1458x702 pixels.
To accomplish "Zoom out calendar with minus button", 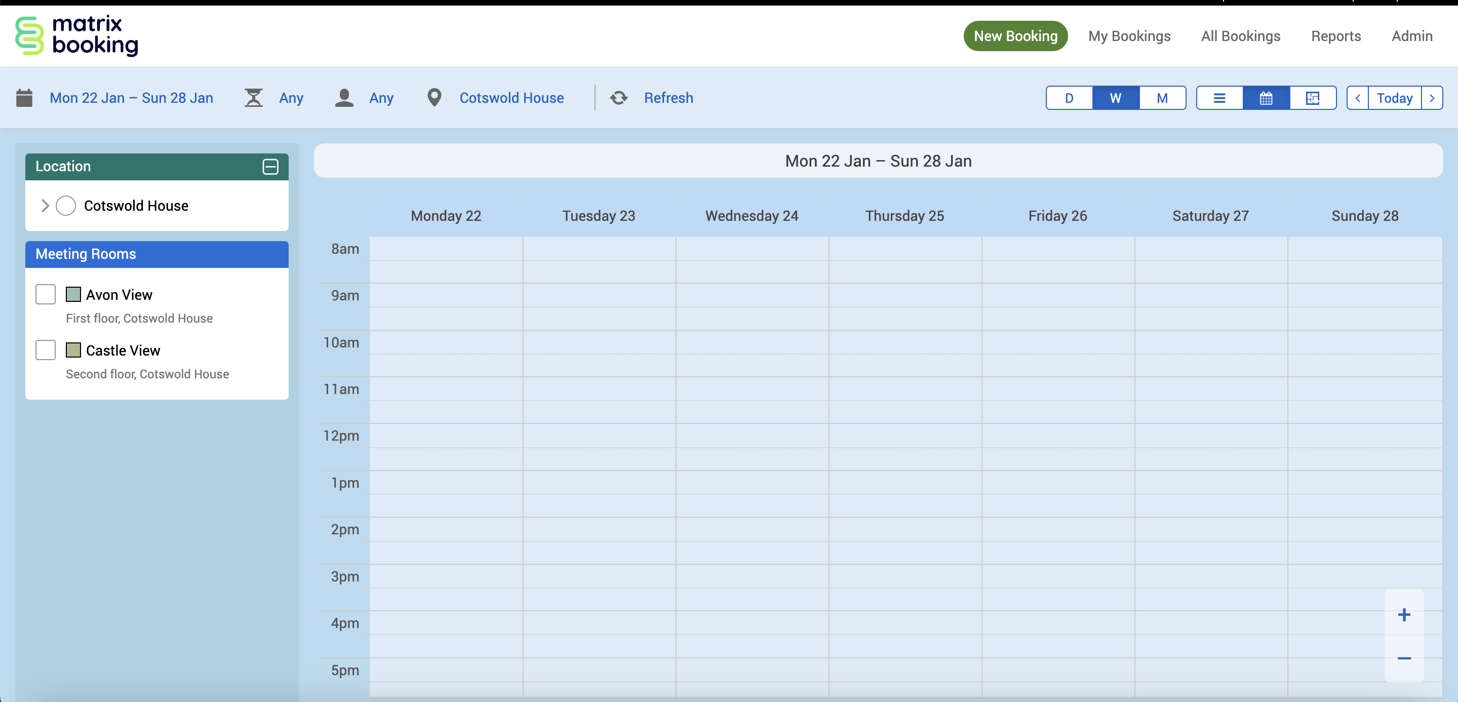I will click(1404, 658).
